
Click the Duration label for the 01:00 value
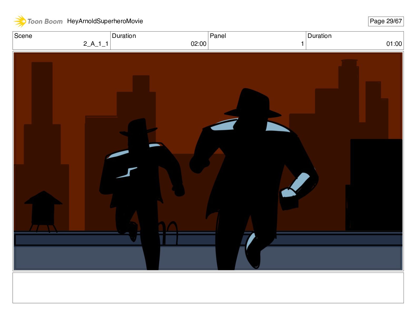320,36
